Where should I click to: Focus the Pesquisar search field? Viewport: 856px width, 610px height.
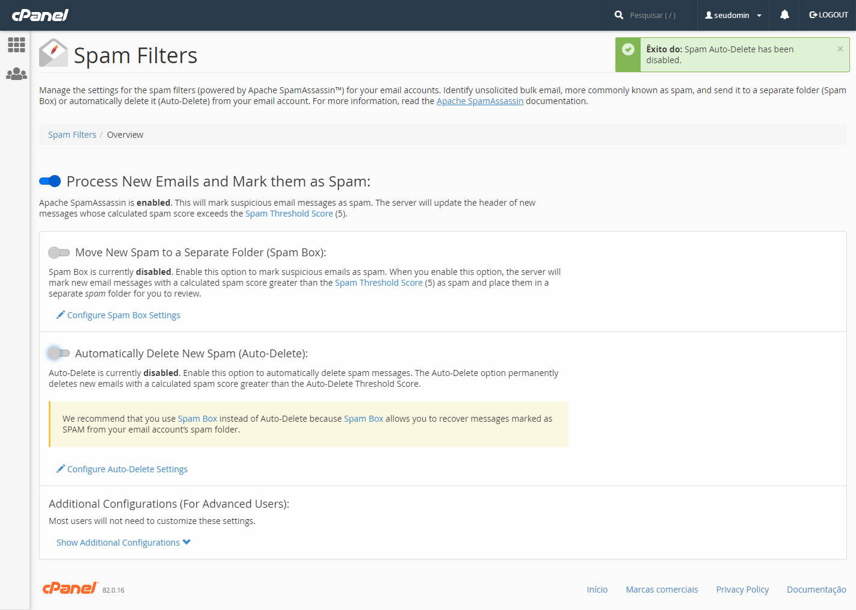coord(653,16)
